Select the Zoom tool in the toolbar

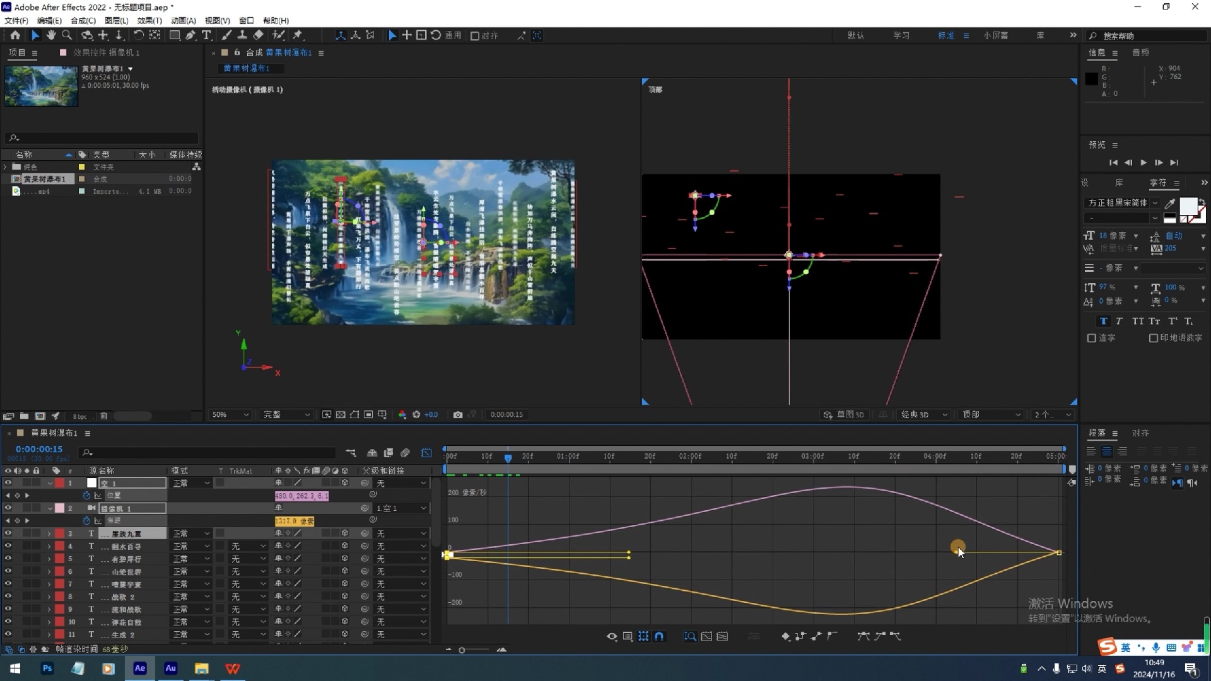point(67,35)
